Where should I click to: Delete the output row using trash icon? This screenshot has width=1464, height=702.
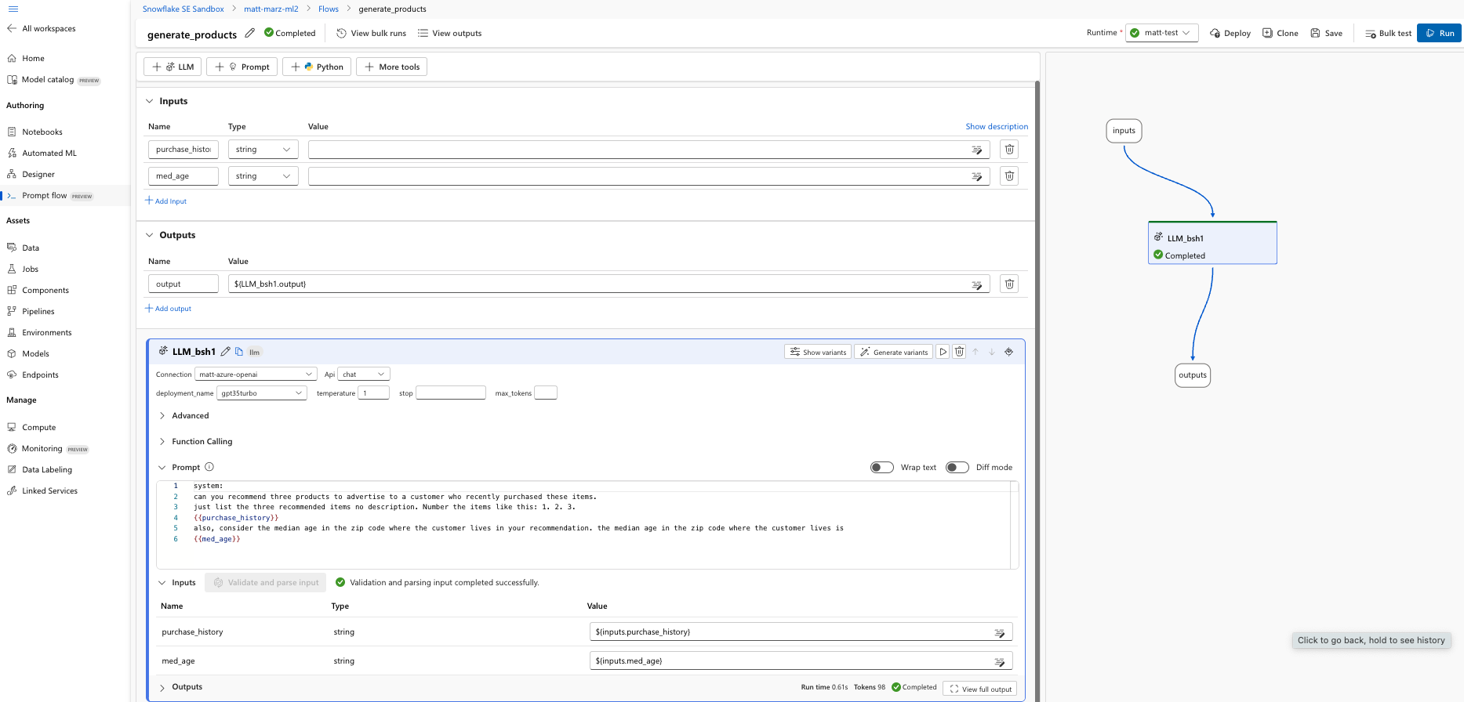(x=1009, y=284)
